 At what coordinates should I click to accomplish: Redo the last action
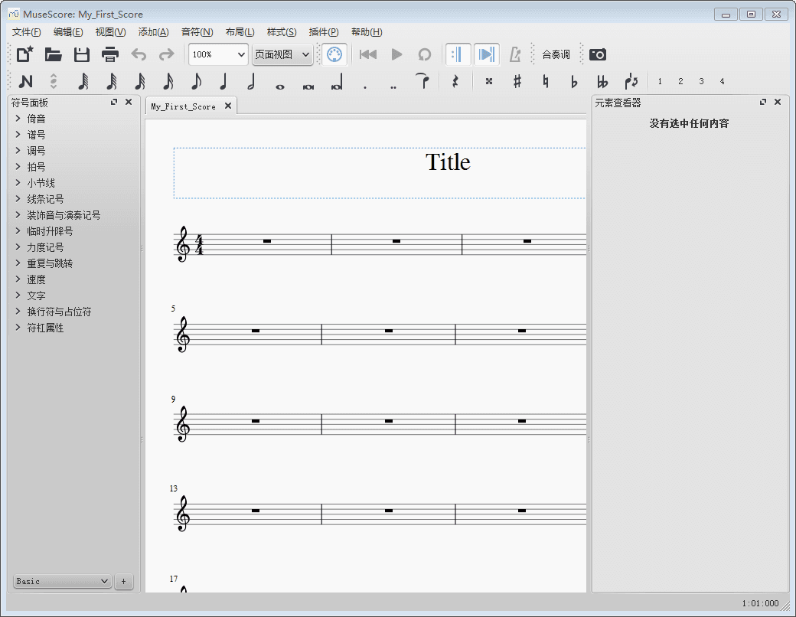point(167,54)
